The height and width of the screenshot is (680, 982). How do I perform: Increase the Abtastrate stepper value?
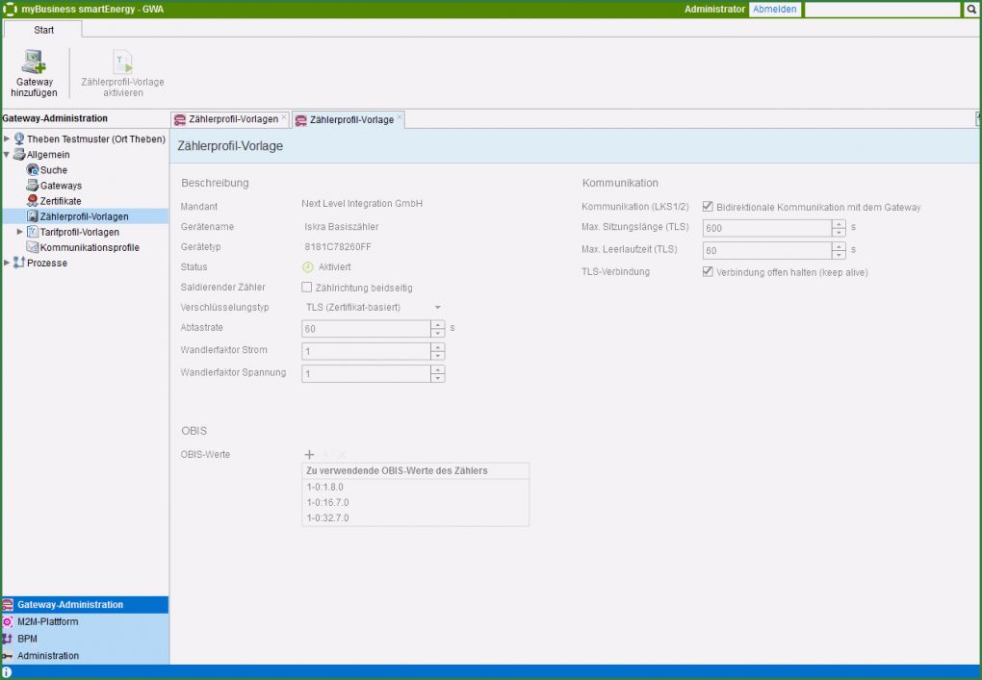438,324
